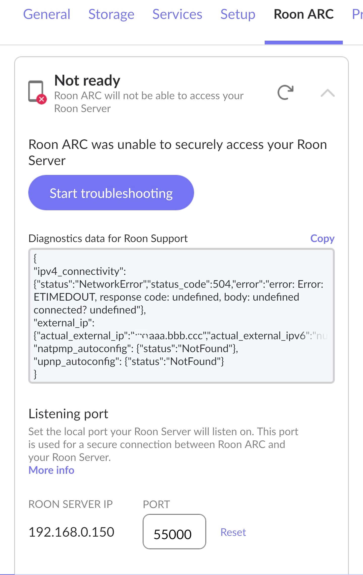Click the port input field showing 55000
363x575 pixels.
click(x=174, y=532)
